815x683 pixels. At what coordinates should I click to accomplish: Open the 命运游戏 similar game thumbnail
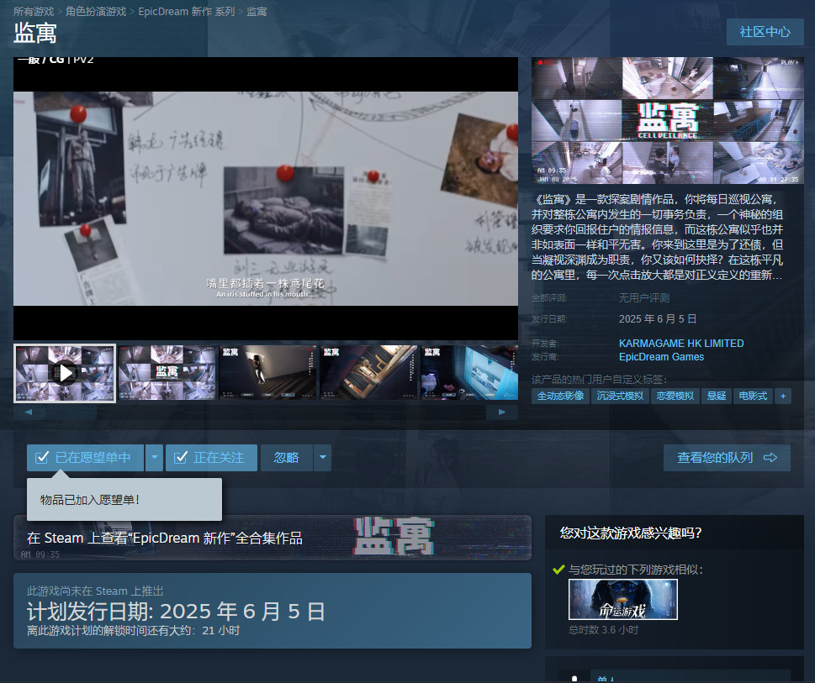click(x=623, y=600)
